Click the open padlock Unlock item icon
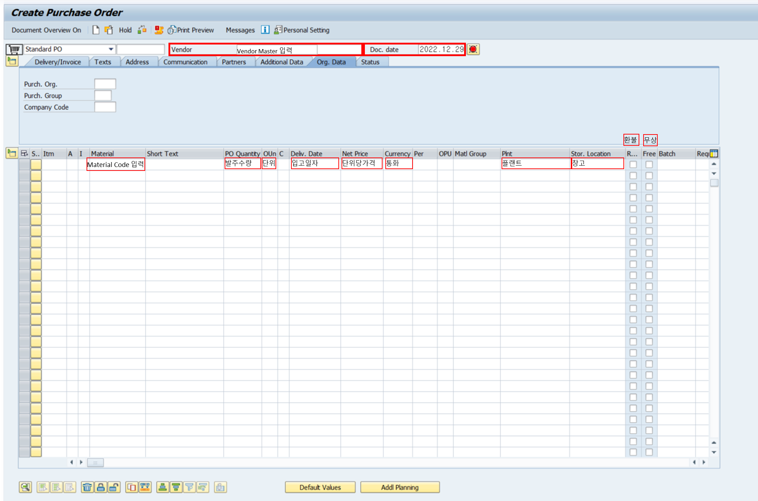This screenshot has width=758, height=501. [114, 487]
